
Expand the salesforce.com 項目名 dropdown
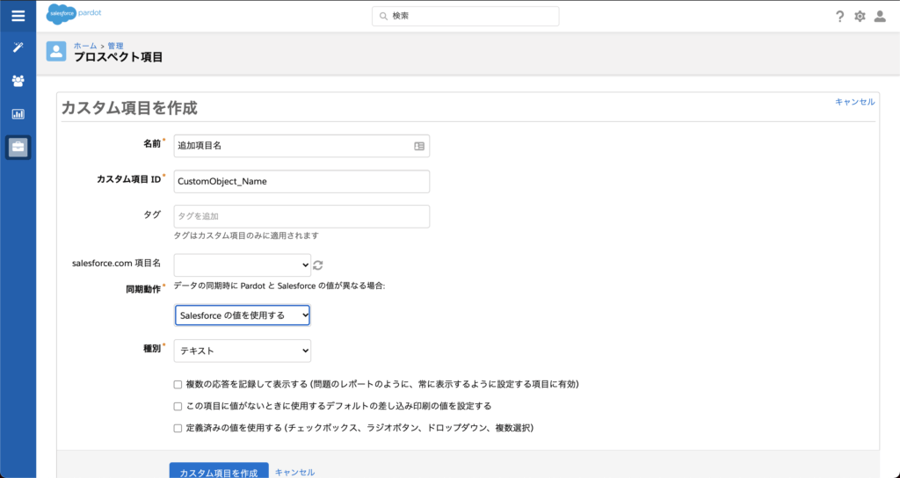coord(243,264)
